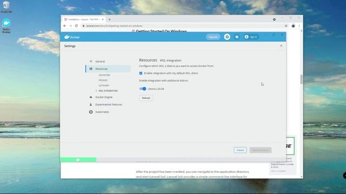This screenshot has height=194, width=346.
Task: Select the Laravel Installation tab
Action: tap(84, 19)
